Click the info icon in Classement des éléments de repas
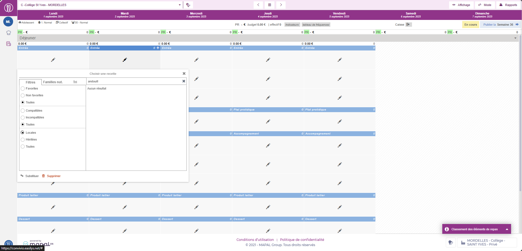Screen dimensions: 522x251 (x=447, y=229)
